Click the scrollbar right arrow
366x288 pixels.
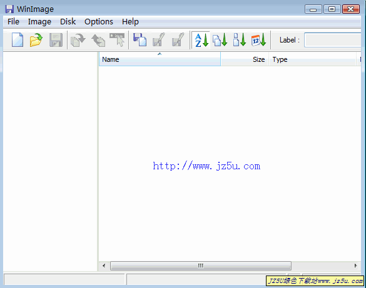coord(356,266)
